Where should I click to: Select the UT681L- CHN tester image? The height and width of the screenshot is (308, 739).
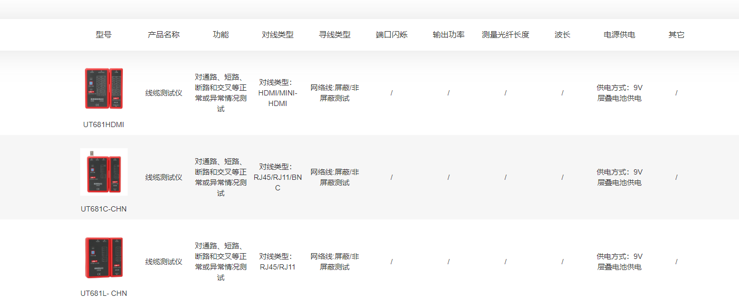[104, 257]
